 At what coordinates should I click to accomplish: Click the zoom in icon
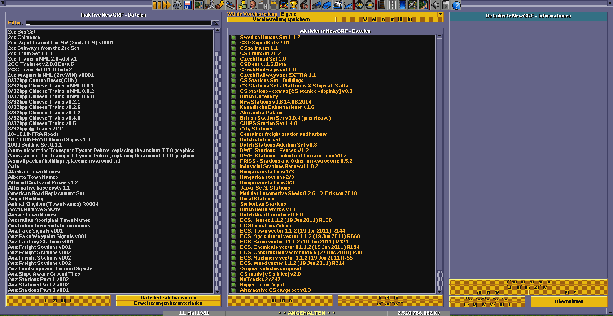point(359,5)
